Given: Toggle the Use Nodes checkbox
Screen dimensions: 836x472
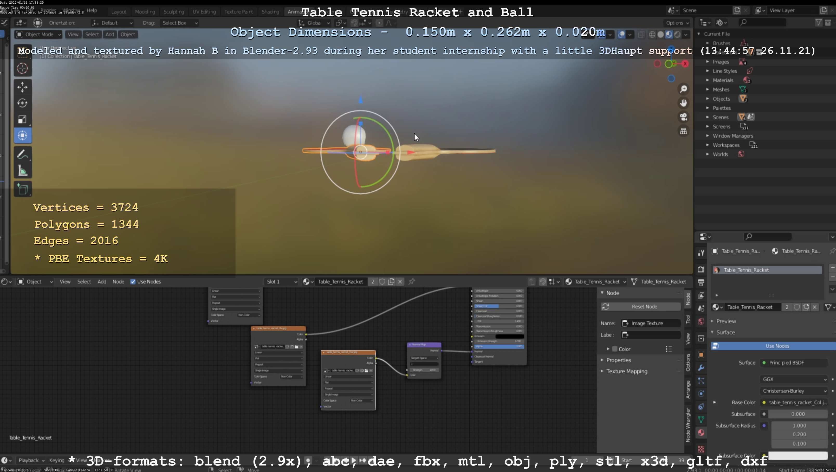Looking at the screenshot, I should tap(133, 281).
